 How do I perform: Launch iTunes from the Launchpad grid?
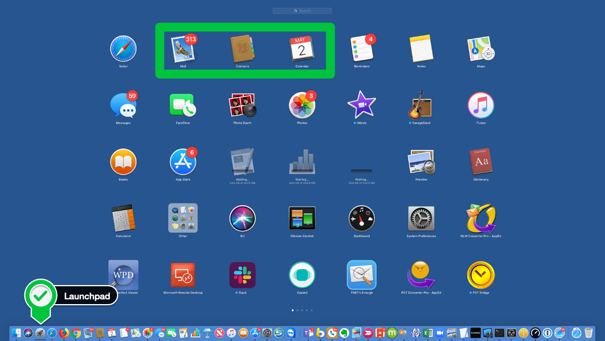click(481, 105)
